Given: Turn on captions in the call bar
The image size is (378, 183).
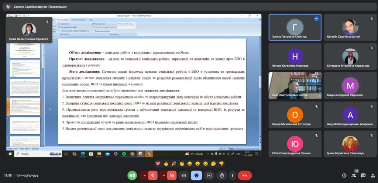Looking at the screenshot, I should (183, 175).
